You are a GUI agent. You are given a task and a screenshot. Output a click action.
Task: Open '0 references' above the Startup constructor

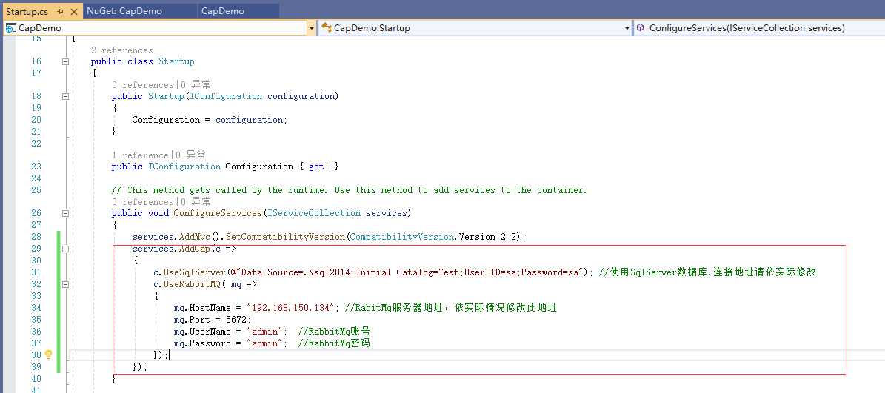tap(142, 85)
